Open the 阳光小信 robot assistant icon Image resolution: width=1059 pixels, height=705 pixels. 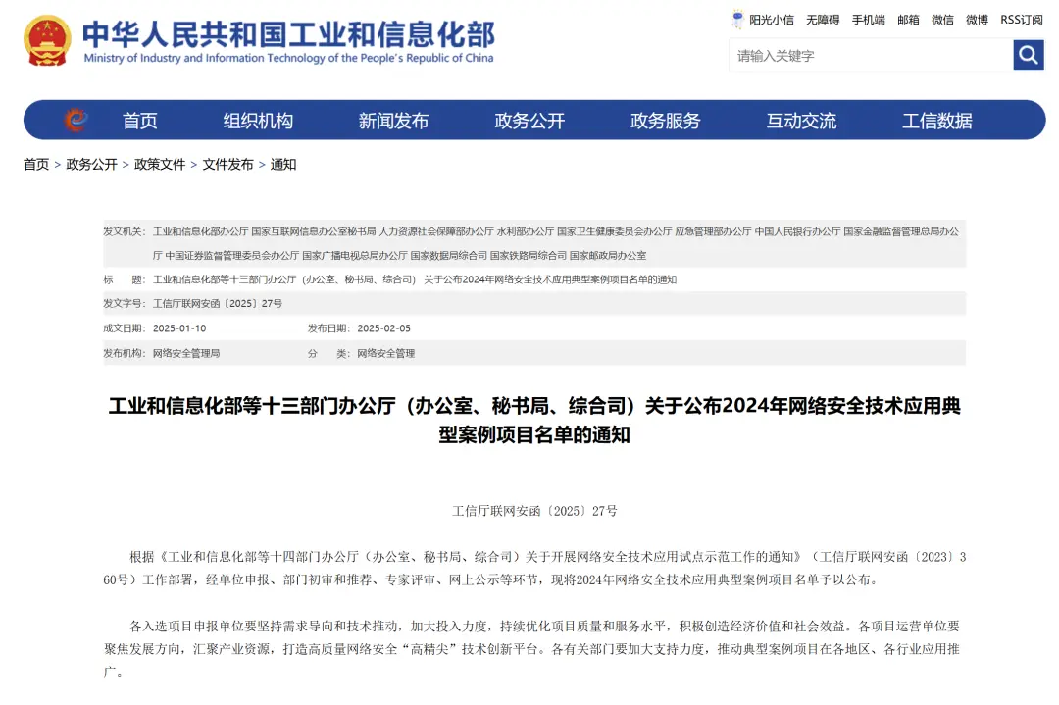point(737,19)
